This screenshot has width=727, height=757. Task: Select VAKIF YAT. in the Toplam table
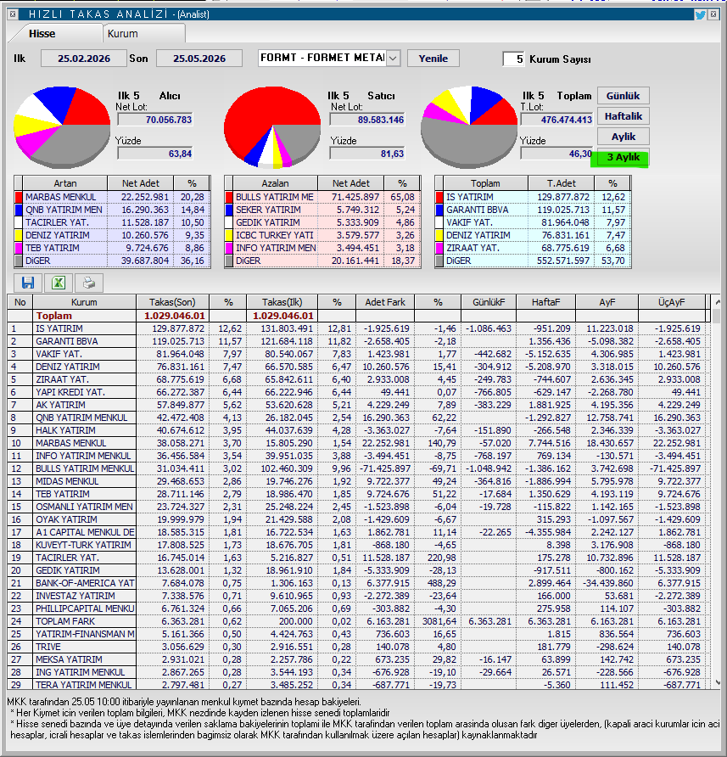(x=533, y=222)
